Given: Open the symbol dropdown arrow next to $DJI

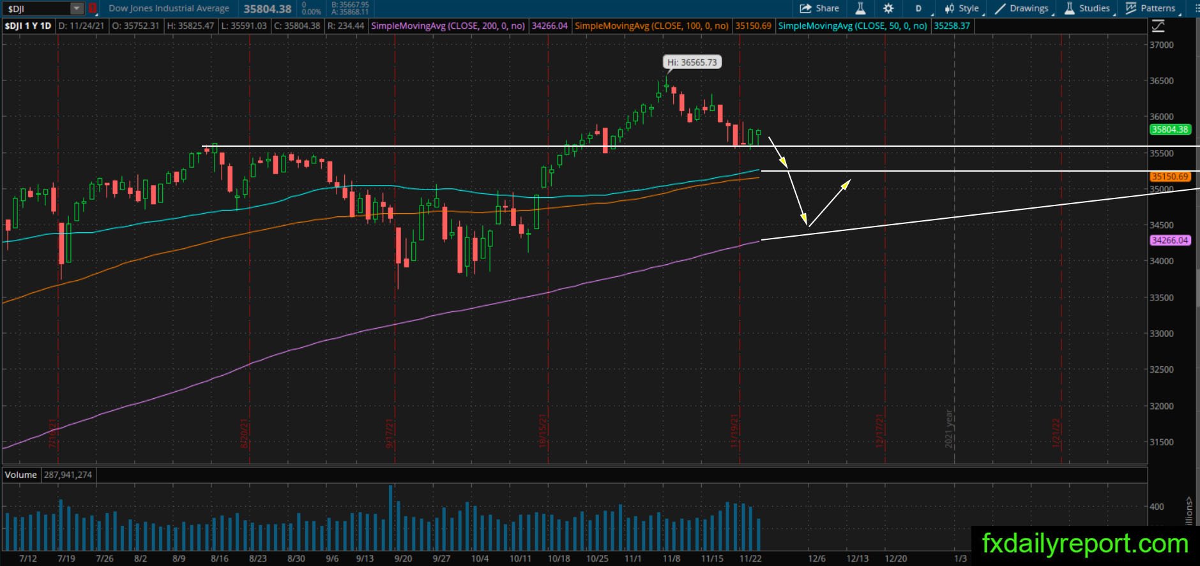Looking at the screenshot, I should click(x=77, y=8).
